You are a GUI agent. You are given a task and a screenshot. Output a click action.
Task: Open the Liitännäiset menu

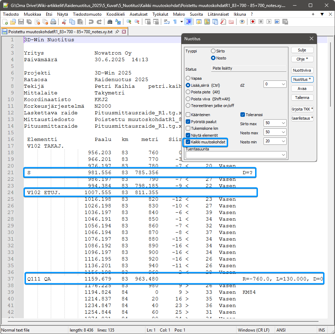coord(219,14)
